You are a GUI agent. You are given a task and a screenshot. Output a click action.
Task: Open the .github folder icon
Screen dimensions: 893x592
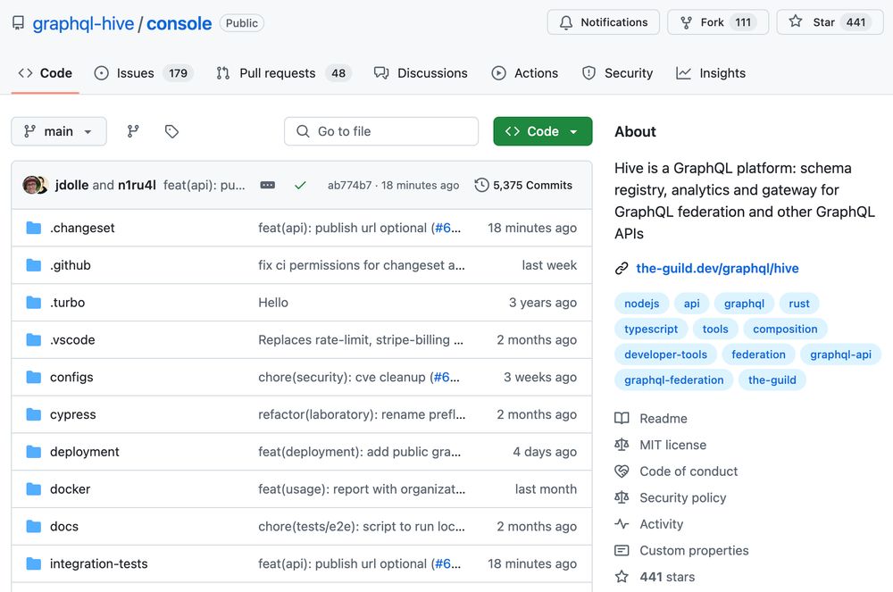pyautogui.click(x=34, y=265)
